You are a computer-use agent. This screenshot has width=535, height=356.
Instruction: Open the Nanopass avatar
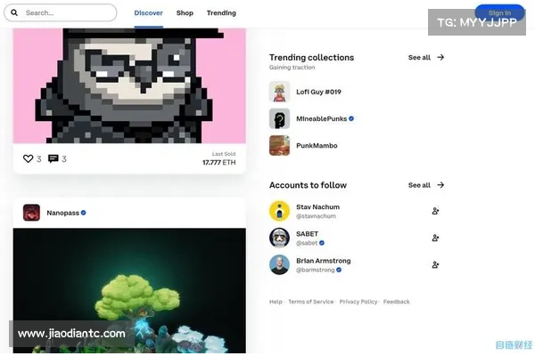tap(31, 213)
